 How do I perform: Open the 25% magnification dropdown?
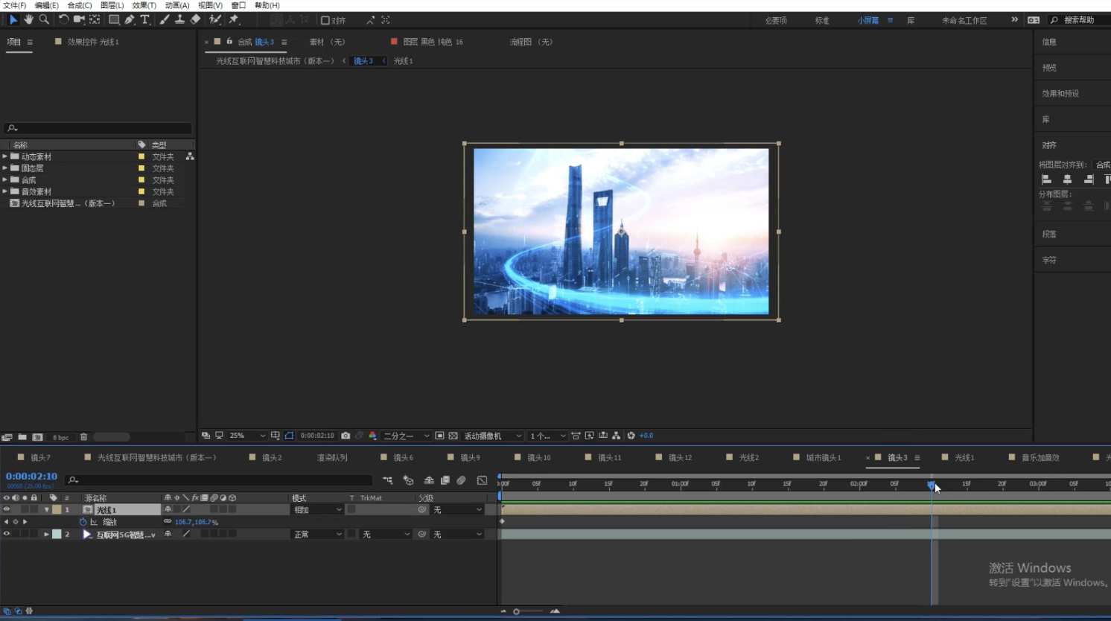[x=247, y=436]
